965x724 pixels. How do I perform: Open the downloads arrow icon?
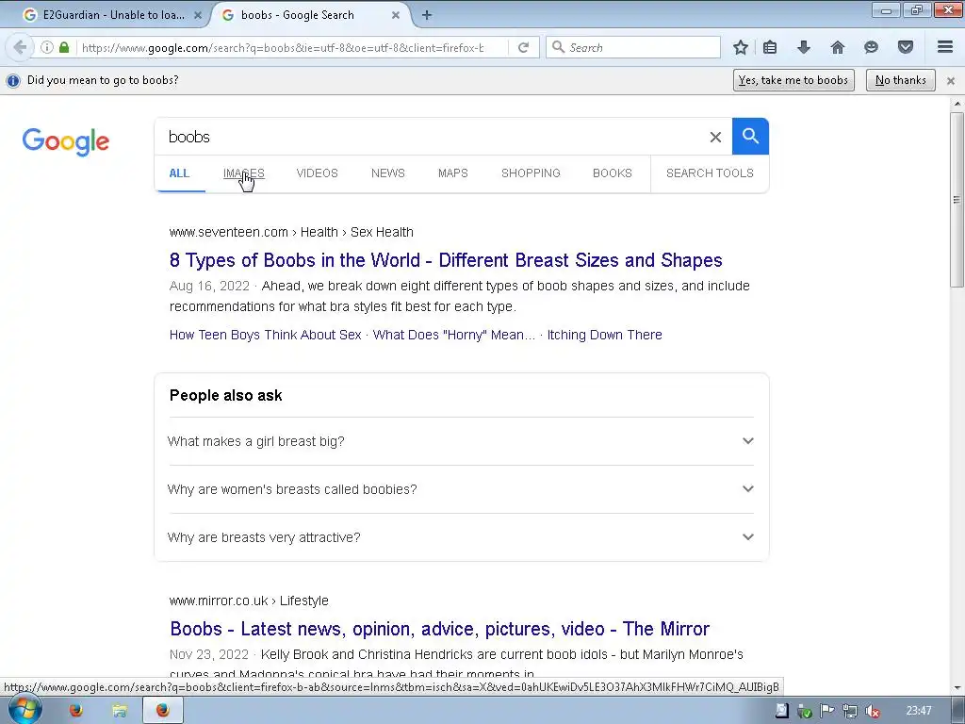(x=803, y=47)
